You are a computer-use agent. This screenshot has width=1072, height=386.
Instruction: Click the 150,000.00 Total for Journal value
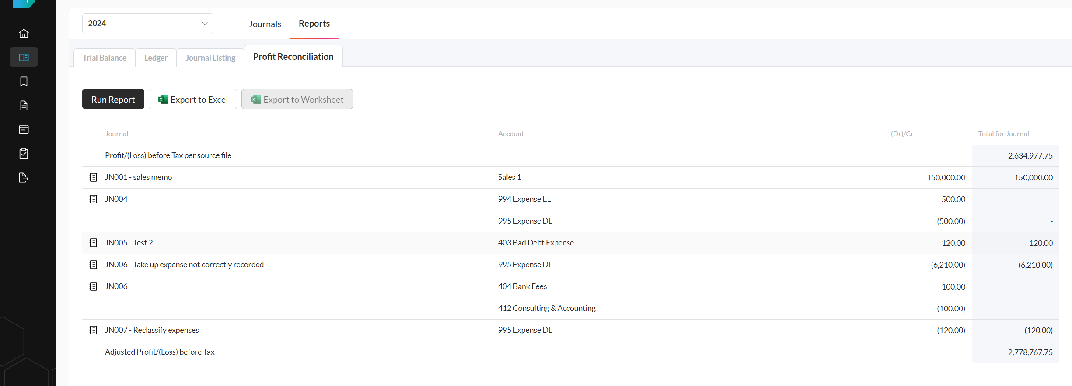pyautogui.click(x=1034, y=178)
